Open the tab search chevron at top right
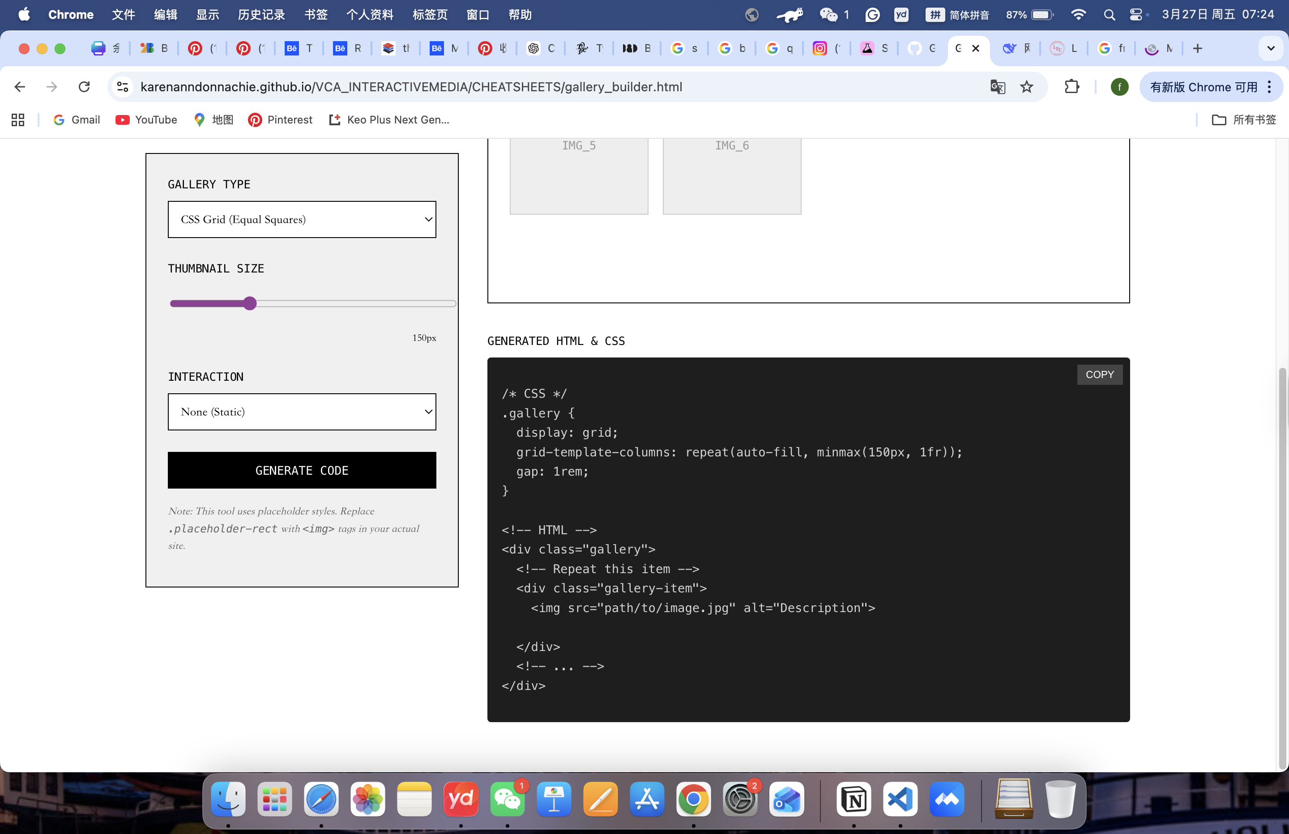 click(x=1270, y=48)
